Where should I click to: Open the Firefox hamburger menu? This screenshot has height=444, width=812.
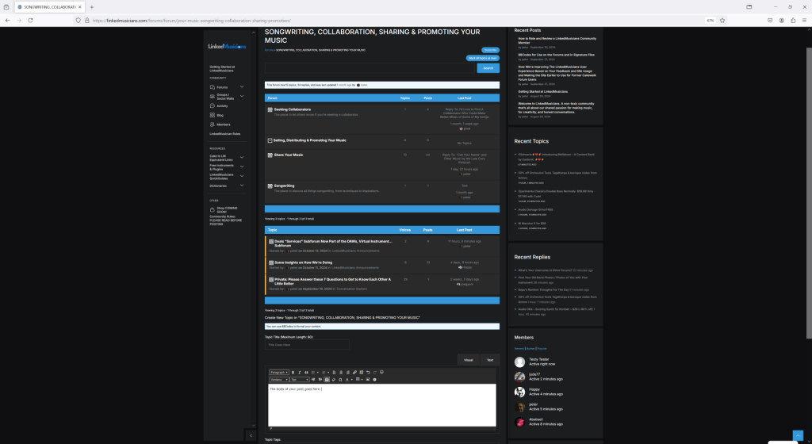[803, 20]
